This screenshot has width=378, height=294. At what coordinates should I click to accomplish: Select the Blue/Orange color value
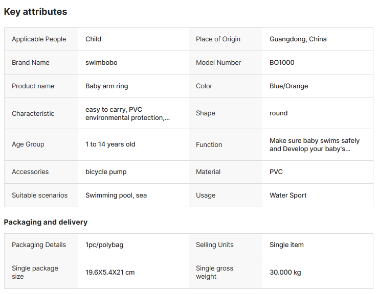[x=288, y=86]
